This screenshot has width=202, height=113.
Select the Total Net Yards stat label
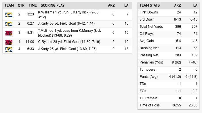tap(151, 27)
